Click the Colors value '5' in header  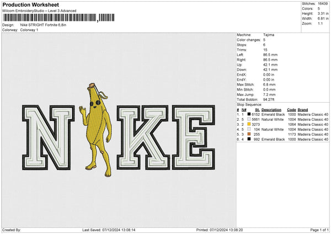click(319, 9)
